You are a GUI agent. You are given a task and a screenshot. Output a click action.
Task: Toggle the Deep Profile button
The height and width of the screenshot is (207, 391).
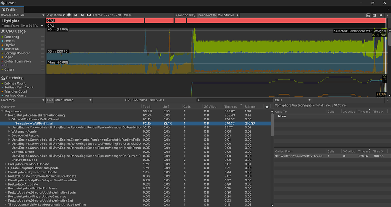click(x=206, y=15)
